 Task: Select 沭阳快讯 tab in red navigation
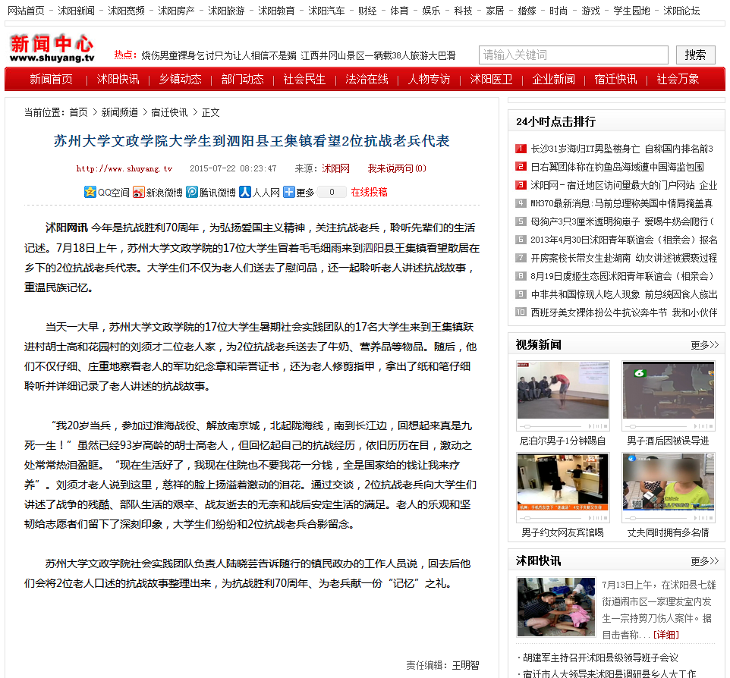pos(118,80)
